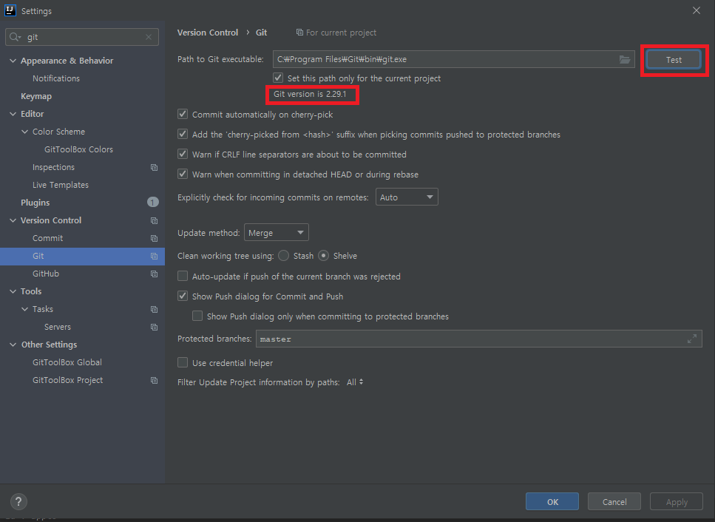Screen dimensions: 715x522
Task: Collapse the Tools tree section
Action: (13, 291)
